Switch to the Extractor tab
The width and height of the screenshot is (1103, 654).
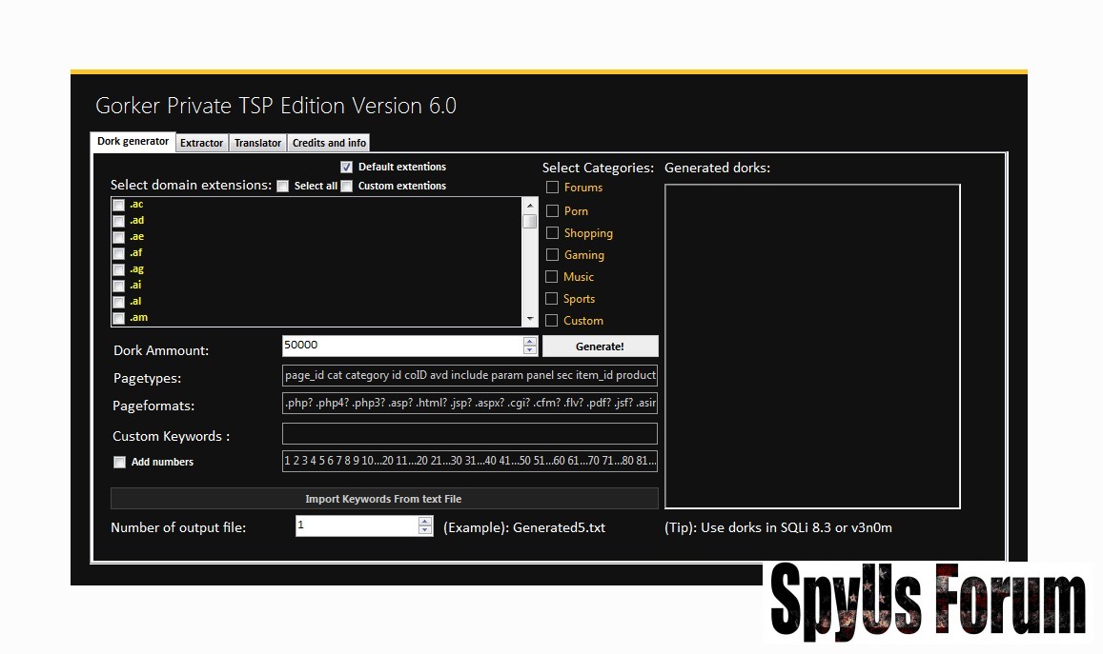pyautogui.click(x=201, y=143)
